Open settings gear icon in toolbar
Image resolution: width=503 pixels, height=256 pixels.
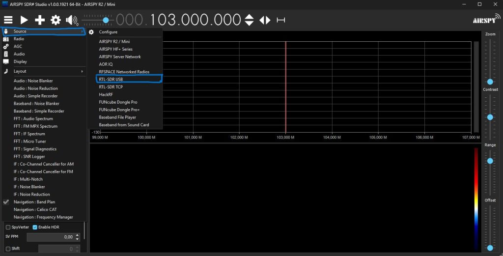tap(56, 20)
